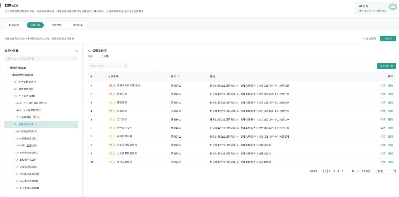Expand the B：业务类数据 tree node
The image size is (399, 197).
click(x=12, y=82)
